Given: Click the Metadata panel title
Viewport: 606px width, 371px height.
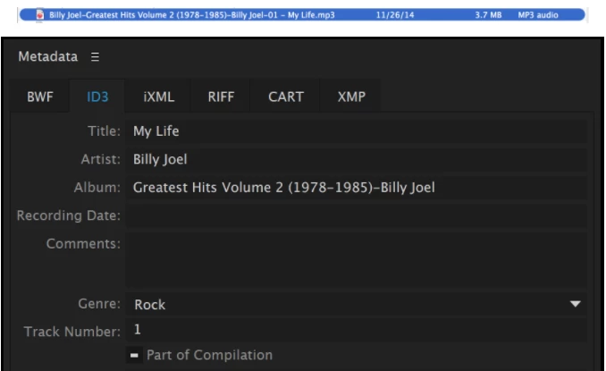Looking at the screenshot, I should tap(48, 57).
